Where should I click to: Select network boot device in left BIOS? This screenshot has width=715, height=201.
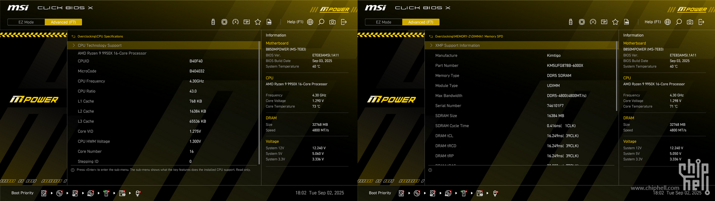[x=138, y=193]
